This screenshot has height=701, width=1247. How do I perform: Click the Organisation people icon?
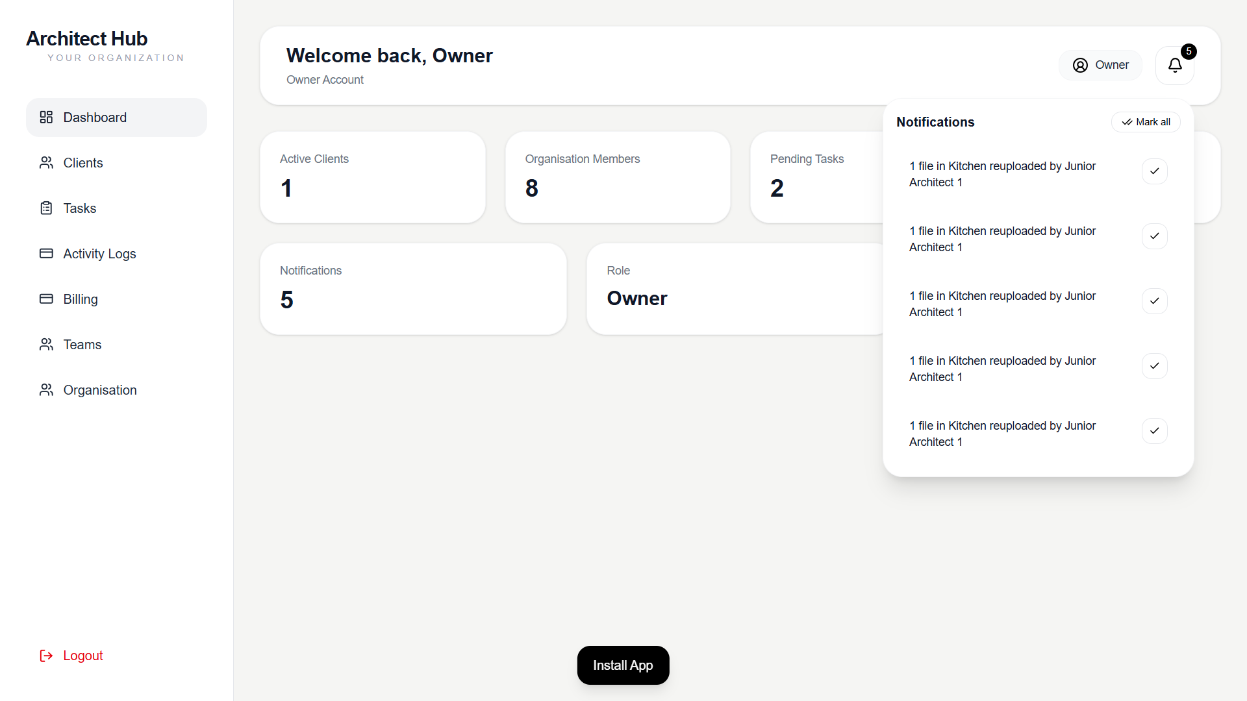point(46,390)
